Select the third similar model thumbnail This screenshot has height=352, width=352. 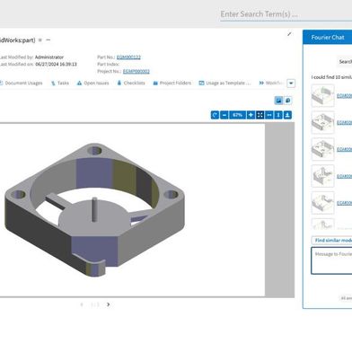322,149
